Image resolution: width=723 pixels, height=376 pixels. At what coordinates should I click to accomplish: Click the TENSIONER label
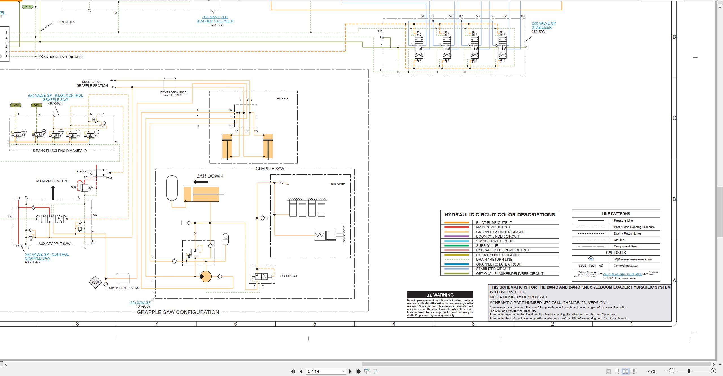(337, 183)
